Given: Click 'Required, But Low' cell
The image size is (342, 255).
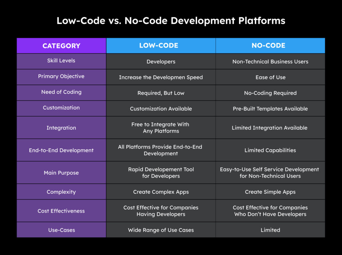Looking at the screenshot, I should click(x=161, y=93).
